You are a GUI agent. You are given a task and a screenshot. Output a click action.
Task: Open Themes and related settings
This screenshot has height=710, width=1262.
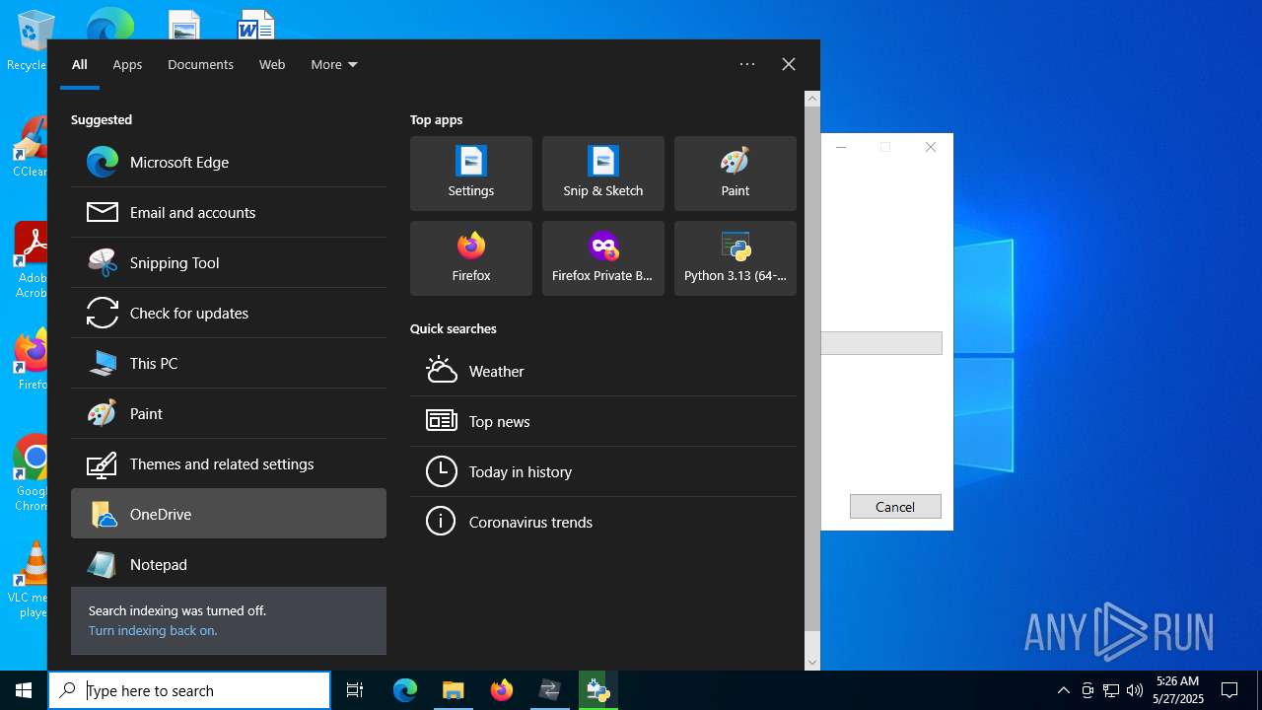(x=229, y=463)
